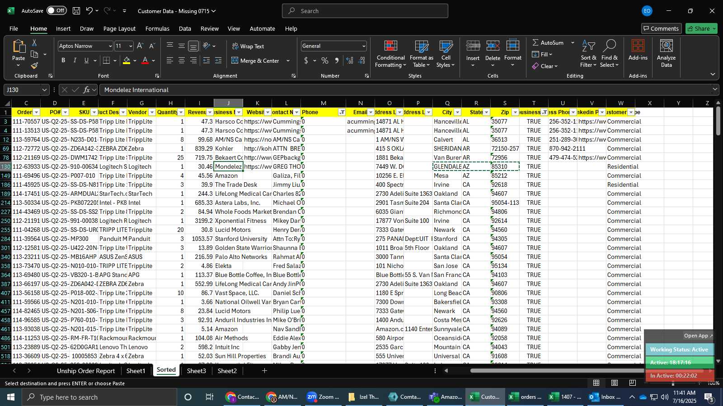Click the Share button
723x406 pixels.
coord(701,28)
